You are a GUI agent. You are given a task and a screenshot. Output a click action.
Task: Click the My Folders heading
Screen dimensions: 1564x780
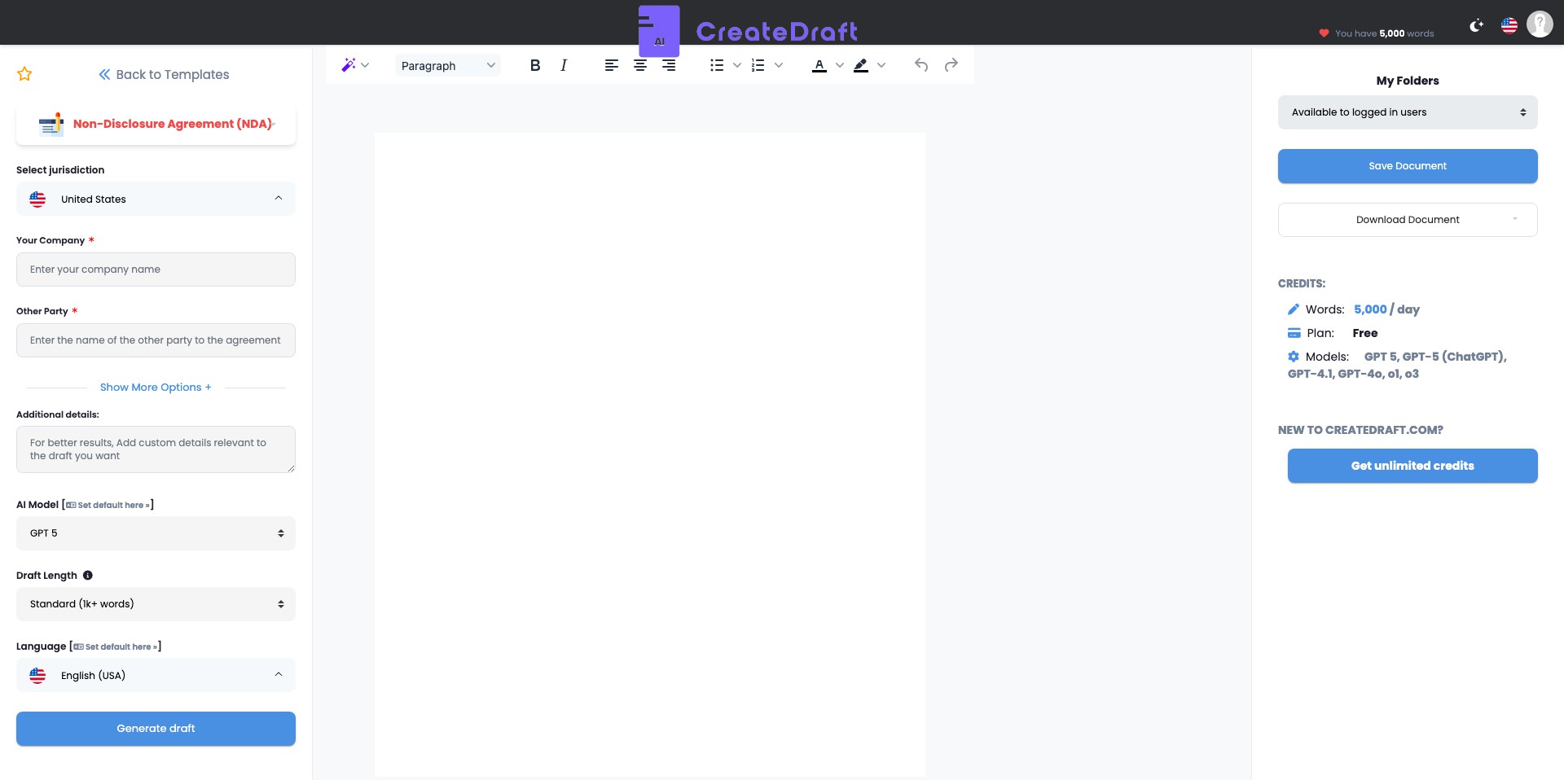(x=1408, y=81)
